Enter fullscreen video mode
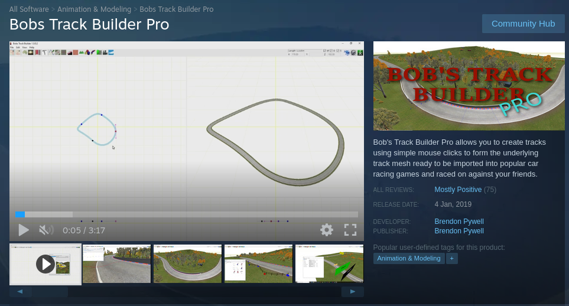569x306 pixels. pyautogui.click(x=350, y=230)
